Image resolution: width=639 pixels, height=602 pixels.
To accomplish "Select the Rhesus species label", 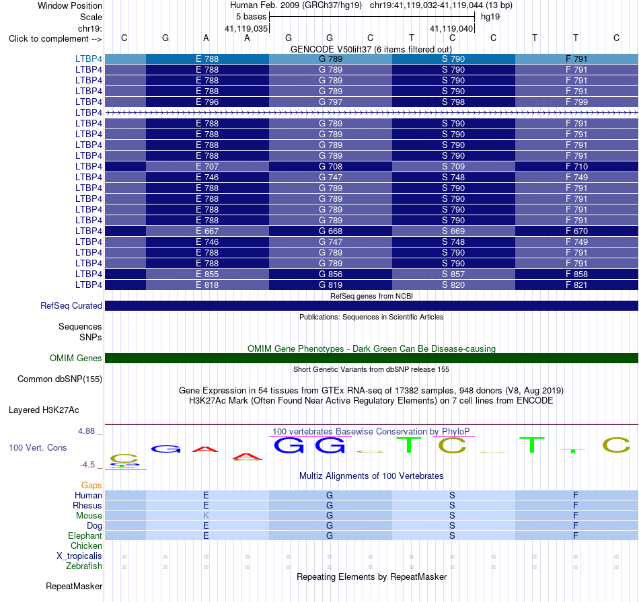I will point(87,506).
